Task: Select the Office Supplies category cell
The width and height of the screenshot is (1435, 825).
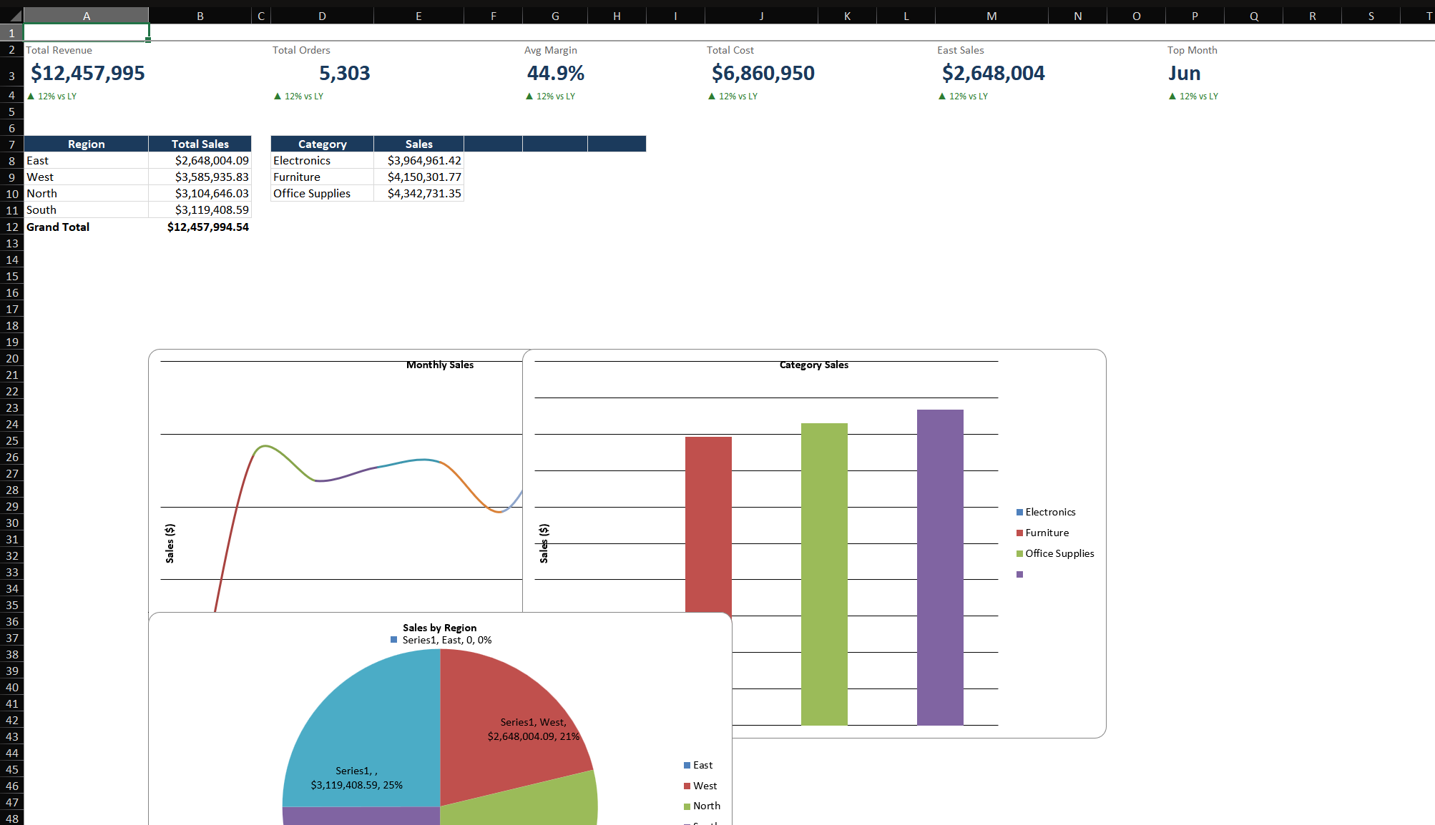Action: click(x=323, y=193)
